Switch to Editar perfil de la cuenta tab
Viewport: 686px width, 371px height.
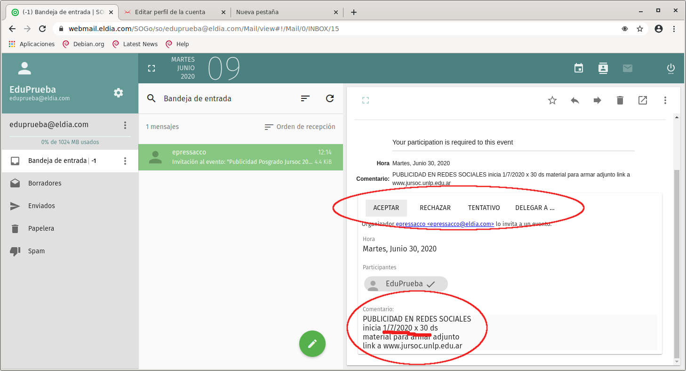click(170, 12)
